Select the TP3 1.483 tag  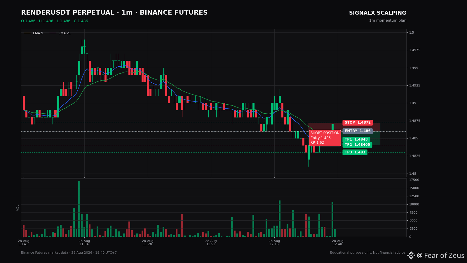point(355,153)
